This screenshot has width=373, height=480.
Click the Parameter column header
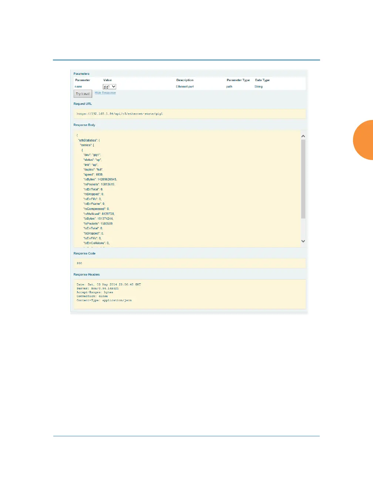pos(83,80)
